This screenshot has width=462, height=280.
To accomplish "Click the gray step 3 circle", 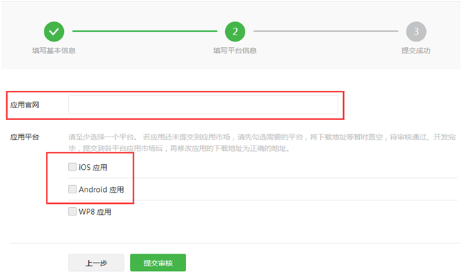I will (x=415, y=31).
